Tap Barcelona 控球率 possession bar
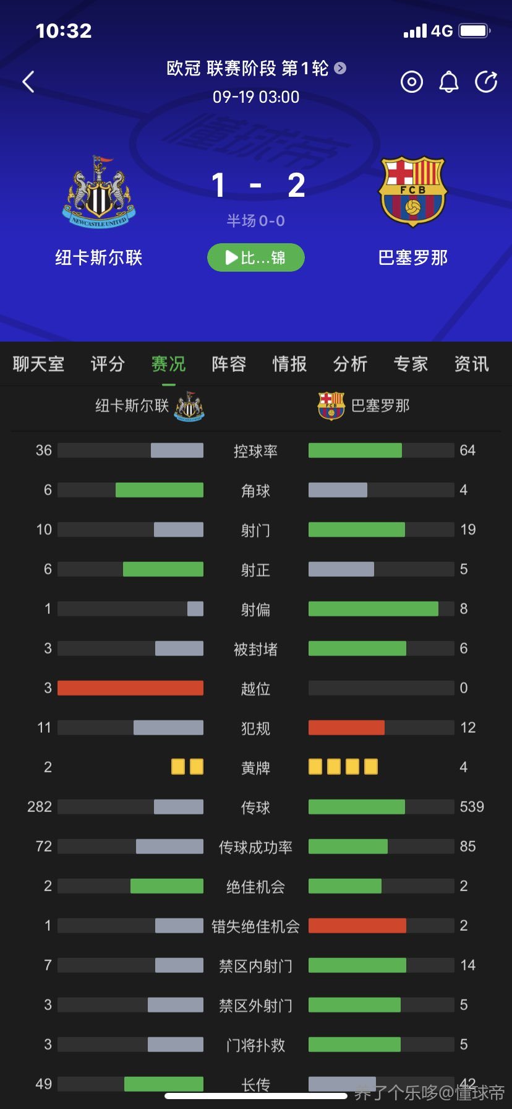The width and height of the screenshot is (512, 1109). 382,451
